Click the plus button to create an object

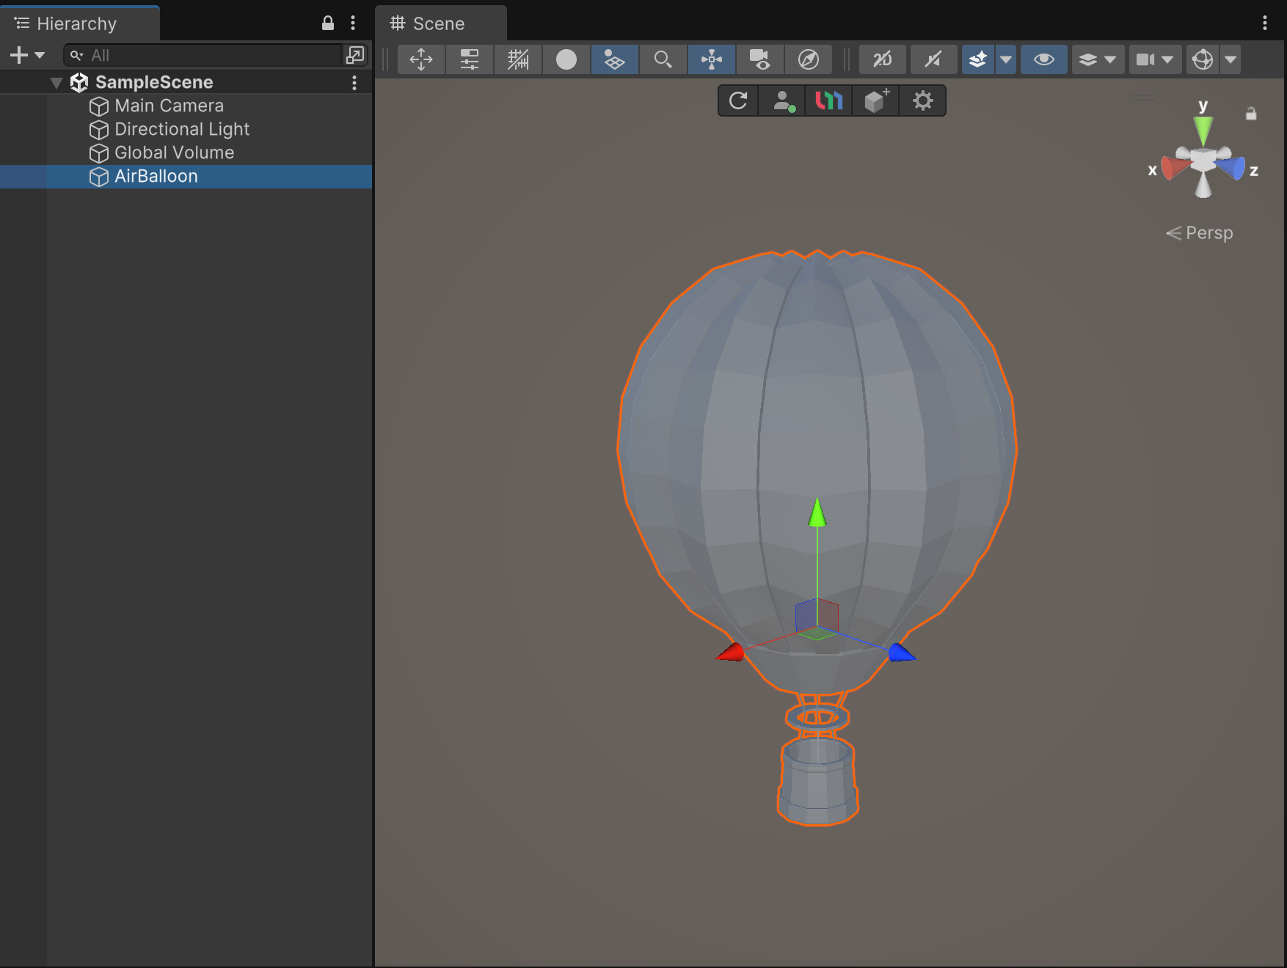[18, 55]
